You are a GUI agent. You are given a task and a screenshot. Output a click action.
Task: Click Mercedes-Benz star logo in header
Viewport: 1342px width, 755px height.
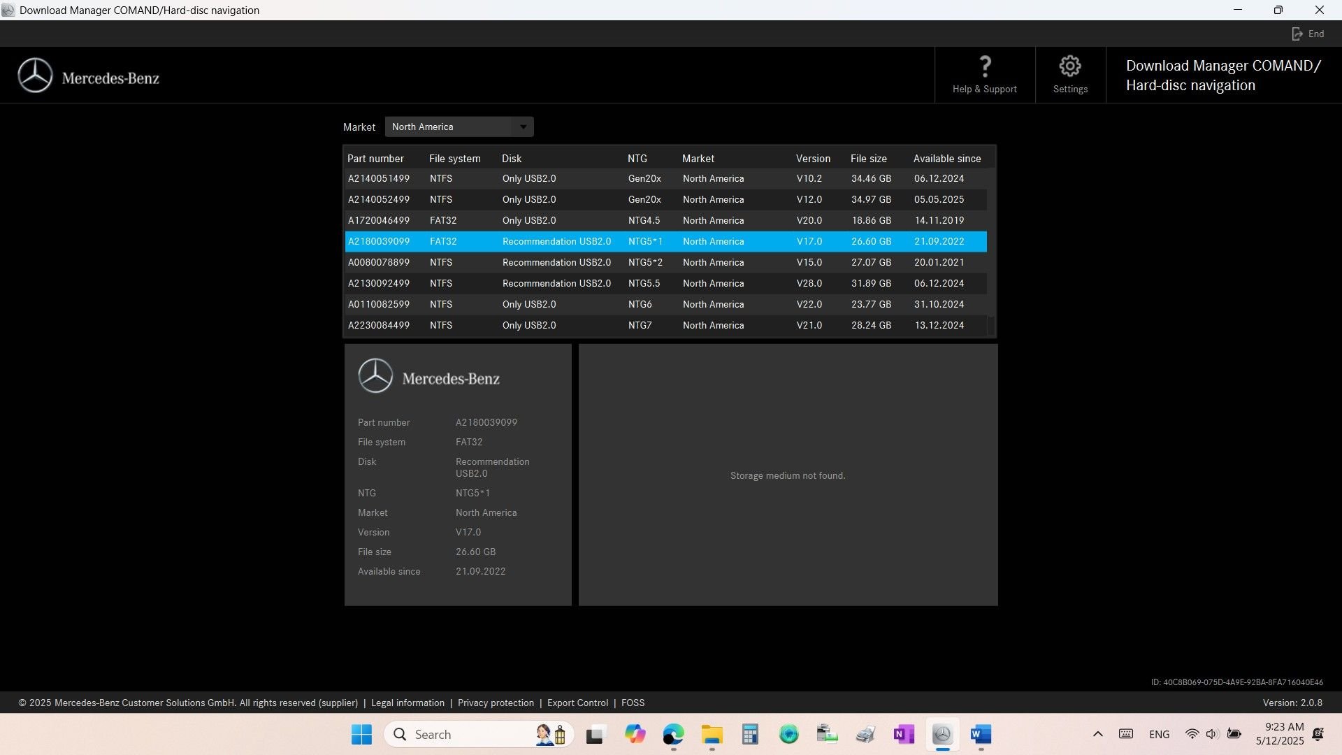pos(35,75)
